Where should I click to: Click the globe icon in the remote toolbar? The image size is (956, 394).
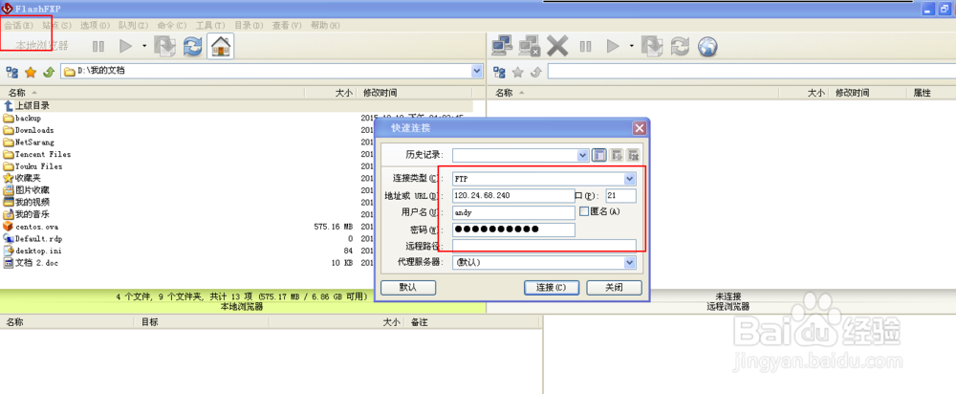[707, 46]
